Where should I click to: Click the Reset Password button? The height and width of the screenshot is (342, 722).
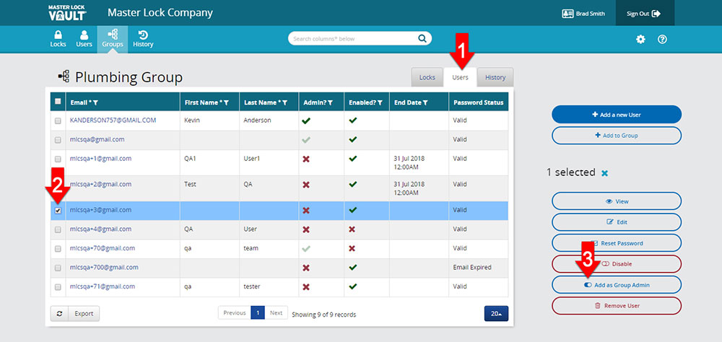[617, 243]
